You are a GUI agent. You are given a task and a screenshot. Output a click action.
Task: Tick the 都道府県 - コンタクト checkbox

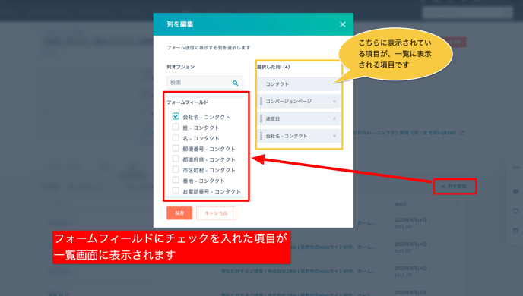[176, 159]
